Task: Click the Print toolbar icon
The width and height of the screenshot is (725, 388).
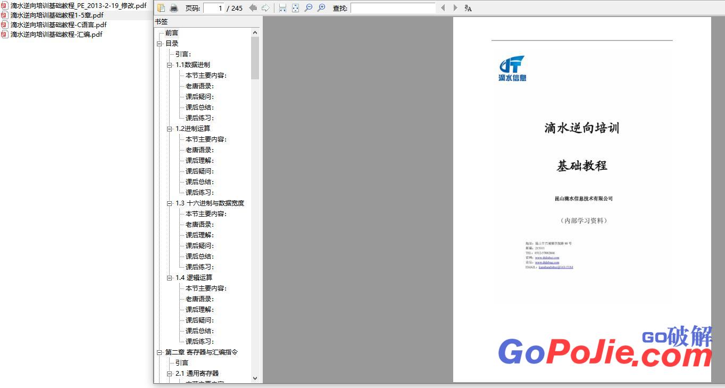Action: (x=173, y=8)
